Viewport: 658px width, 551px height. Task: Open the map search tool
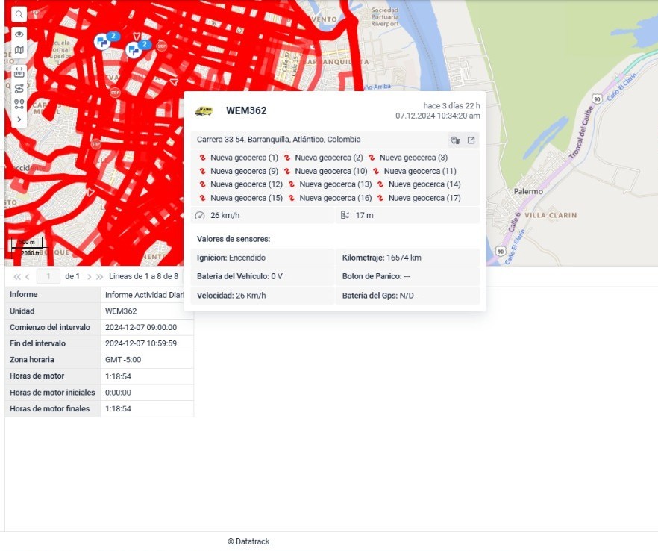pyautogui.click(x=19, y=14)
